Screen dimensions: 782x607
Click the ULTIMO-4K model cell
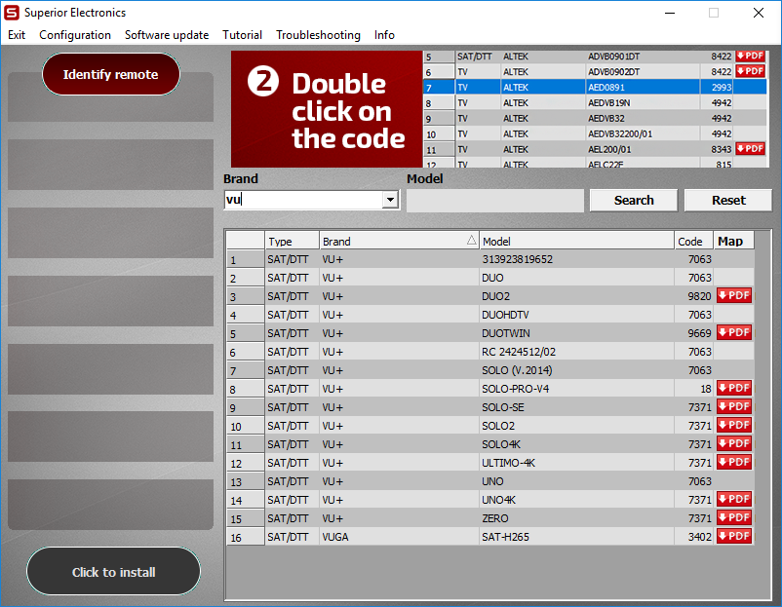[576, 463]
